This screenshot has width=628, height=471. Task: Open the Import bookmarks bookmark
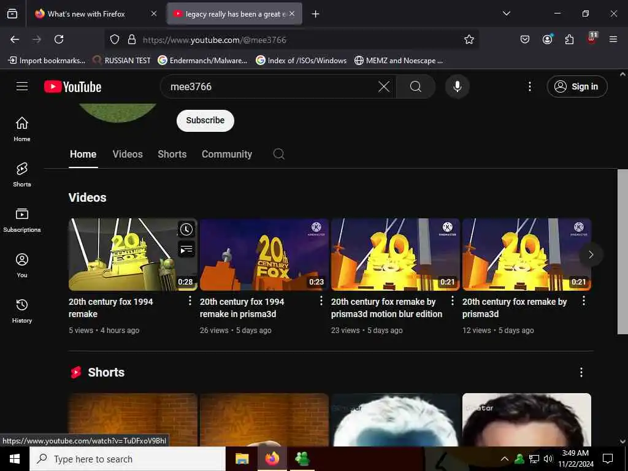[x=47, y=61]
